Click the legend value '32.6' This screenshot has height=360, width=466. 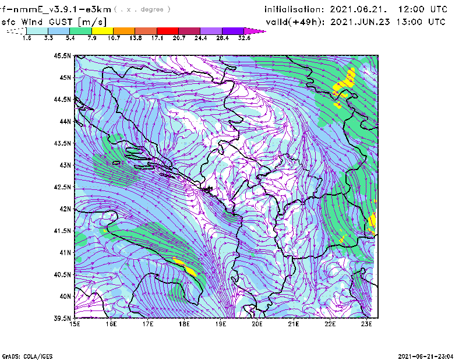coord(244,38)
